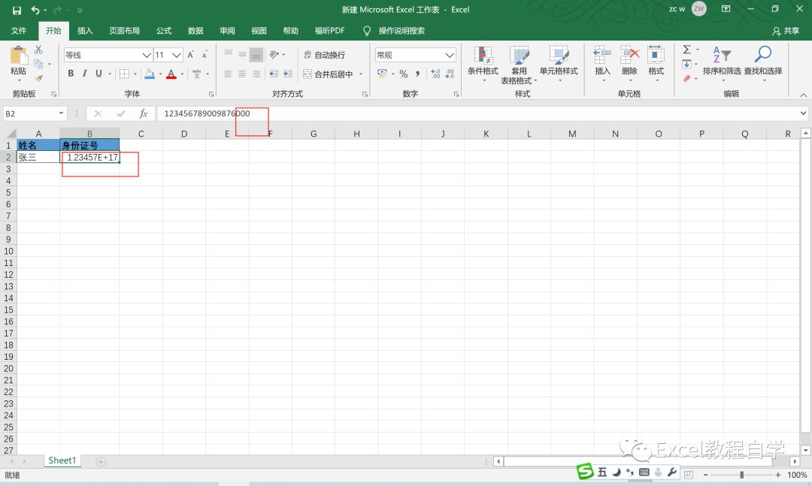This screenshot has width=812, height=486.
Task: Open fill color dropdown arrow
Action: [x=160, y=74]
